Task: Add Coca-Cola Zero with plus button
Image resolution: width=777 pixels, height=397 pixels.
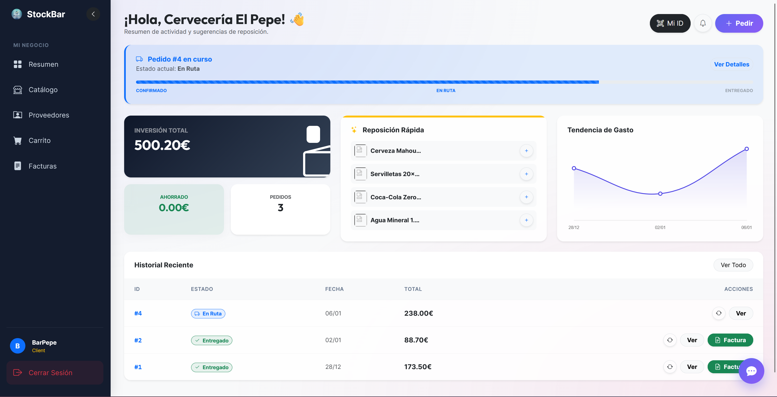Action: [x=526, y=197]
